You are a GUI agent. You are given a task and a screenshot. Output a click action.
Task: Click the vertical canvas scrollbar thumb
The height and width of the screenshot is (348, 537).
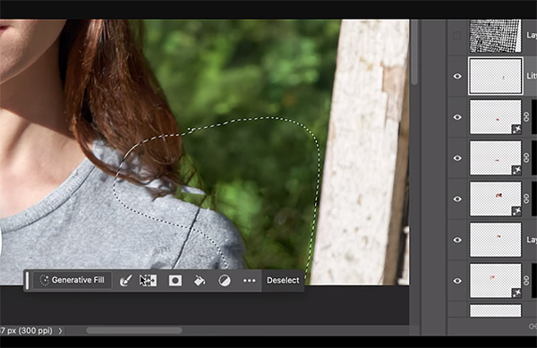coord(414,52)
